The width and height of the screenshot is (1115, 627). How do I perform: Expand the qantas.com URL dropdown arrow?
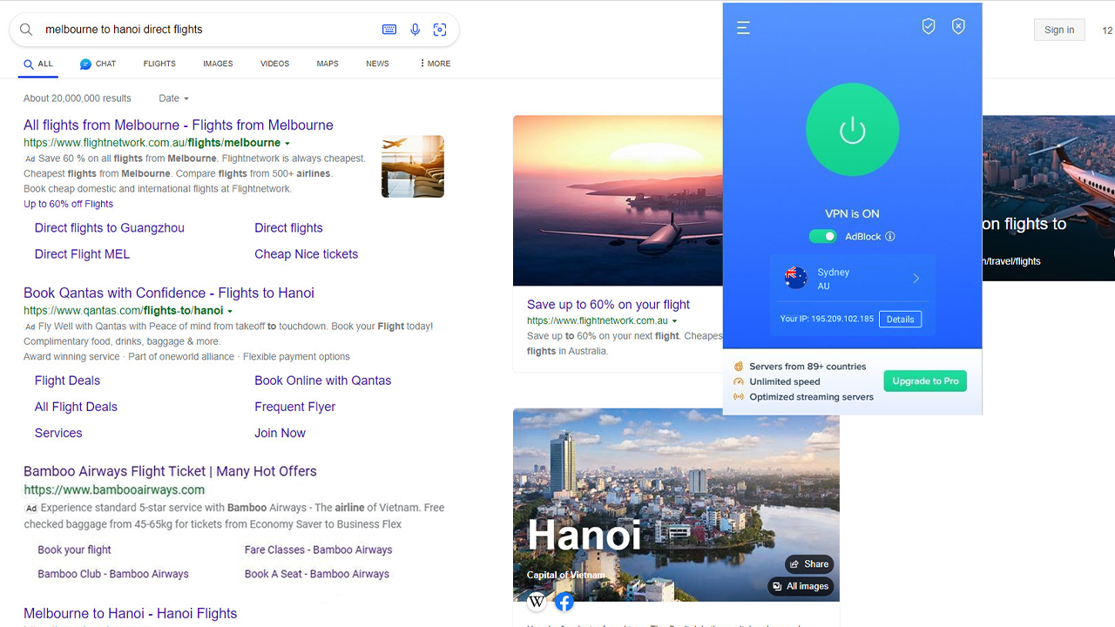point(230,311)
